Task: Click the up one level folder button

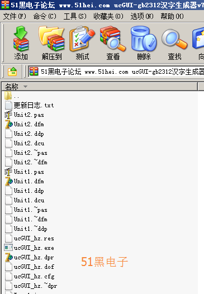Action: (x=12, y=72)
